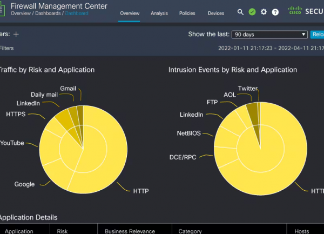Switch to the Overview tab
Screen dimensions: 324x234
(x=130, y=13)
